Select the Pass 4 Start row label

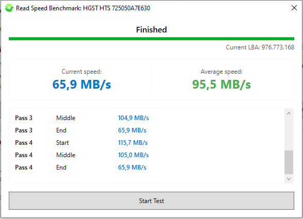pyautogui.click(x=42, y=143)
